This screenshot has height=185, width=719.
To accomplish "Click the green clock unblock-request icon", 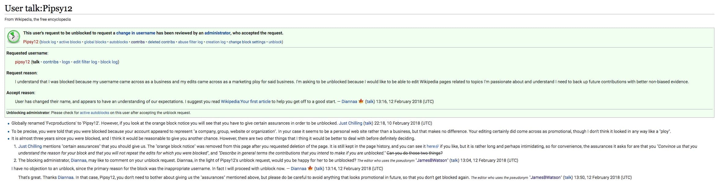I will point(13,37).
